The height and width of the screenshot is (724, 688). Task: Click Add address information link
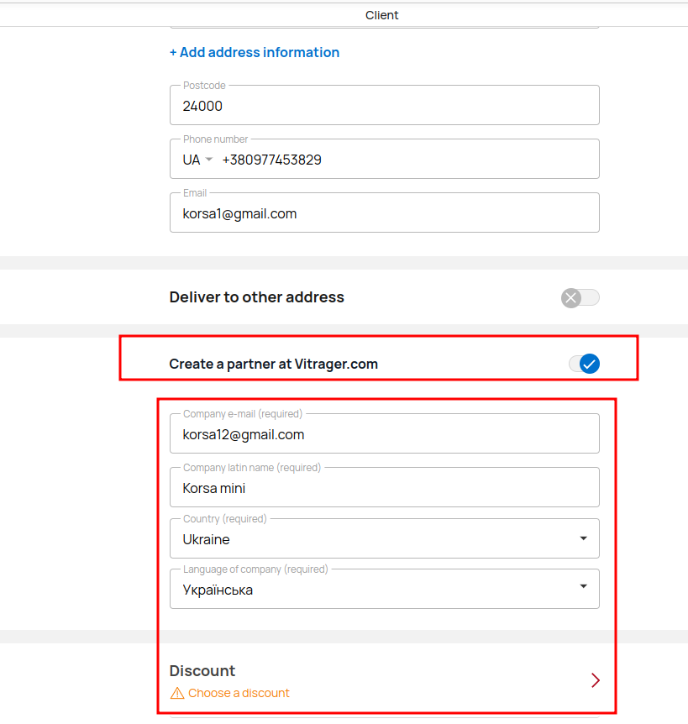tap(255, 53)
